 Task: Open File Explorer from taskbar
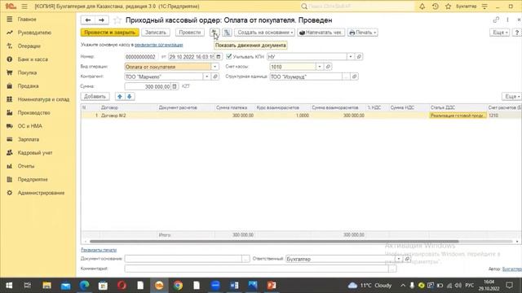pyautogui.click(x=46, y=286)
